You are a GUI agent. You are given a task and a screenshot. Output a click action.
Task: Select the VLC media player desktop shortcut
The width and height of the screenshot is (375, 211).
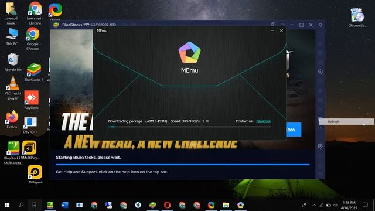(13, 89)
